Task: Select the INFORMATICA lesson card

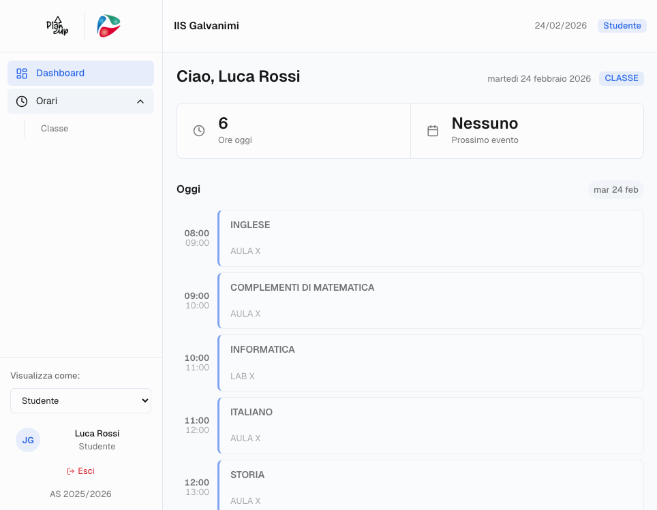Action: pyautogui.click(x=430, y=362)
